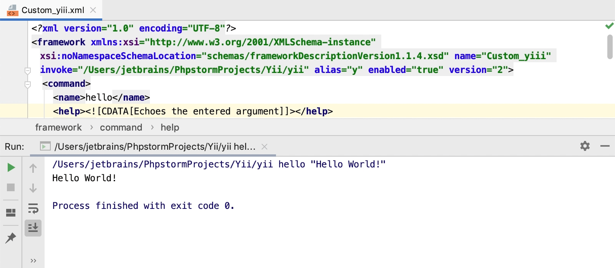Screen dimensions: 615x268
Task: Expand more Run toolbar actions chevron
Action: click(33, 261)
